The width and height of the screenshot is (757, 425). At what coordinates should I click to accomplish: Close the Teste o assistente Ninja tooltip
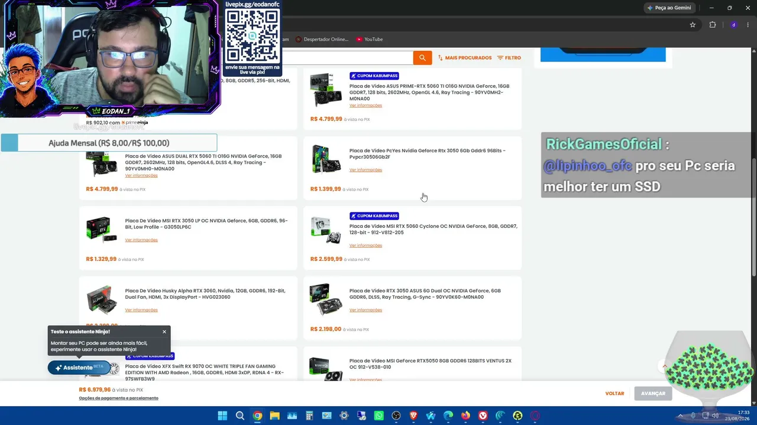tap(164, 332)
